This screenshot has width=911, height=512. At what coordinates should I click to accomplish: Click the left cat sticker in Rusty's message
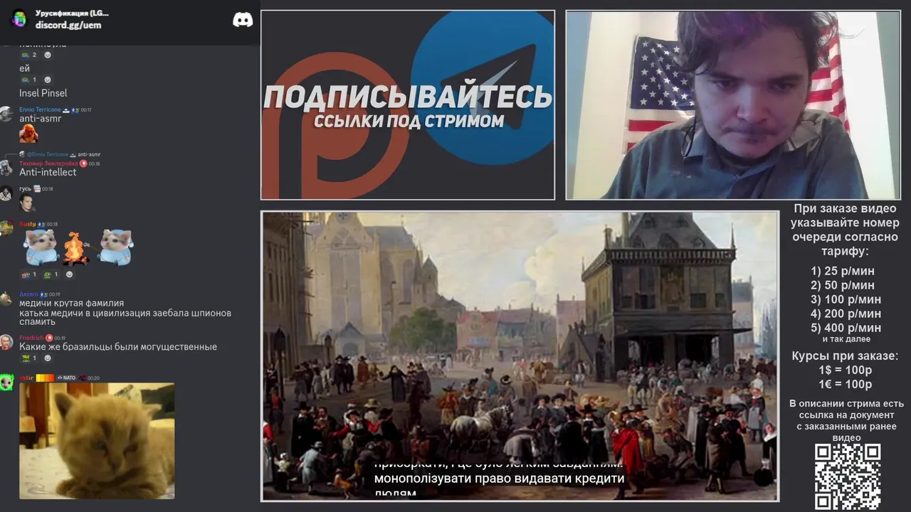point(41,247)
